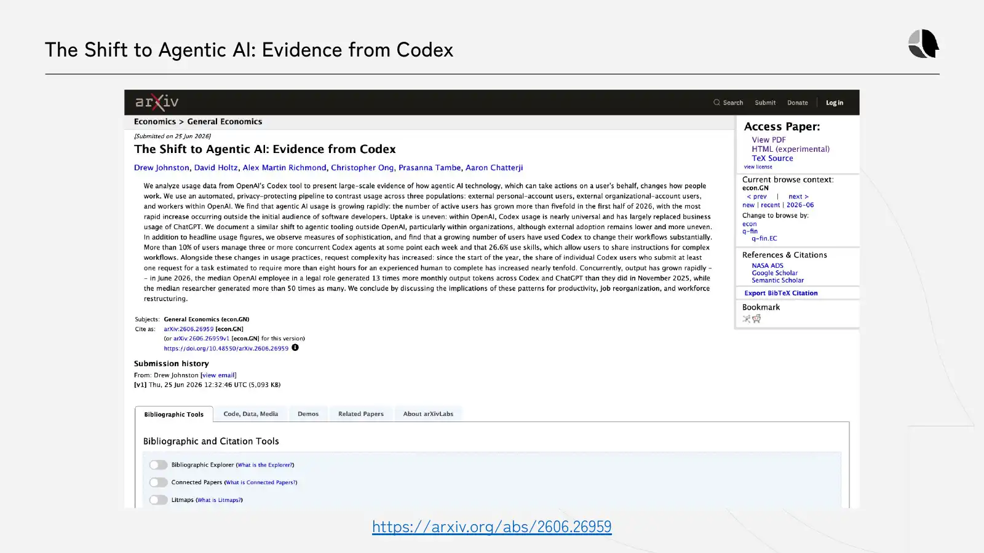The height and width of the screenshot is (553, 984).
Task: Open the recent listings link
Action: (770, 205)
